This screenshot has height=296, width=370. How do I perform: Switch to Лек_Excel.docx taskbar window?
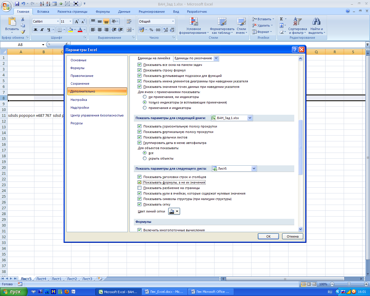point(164,292)
